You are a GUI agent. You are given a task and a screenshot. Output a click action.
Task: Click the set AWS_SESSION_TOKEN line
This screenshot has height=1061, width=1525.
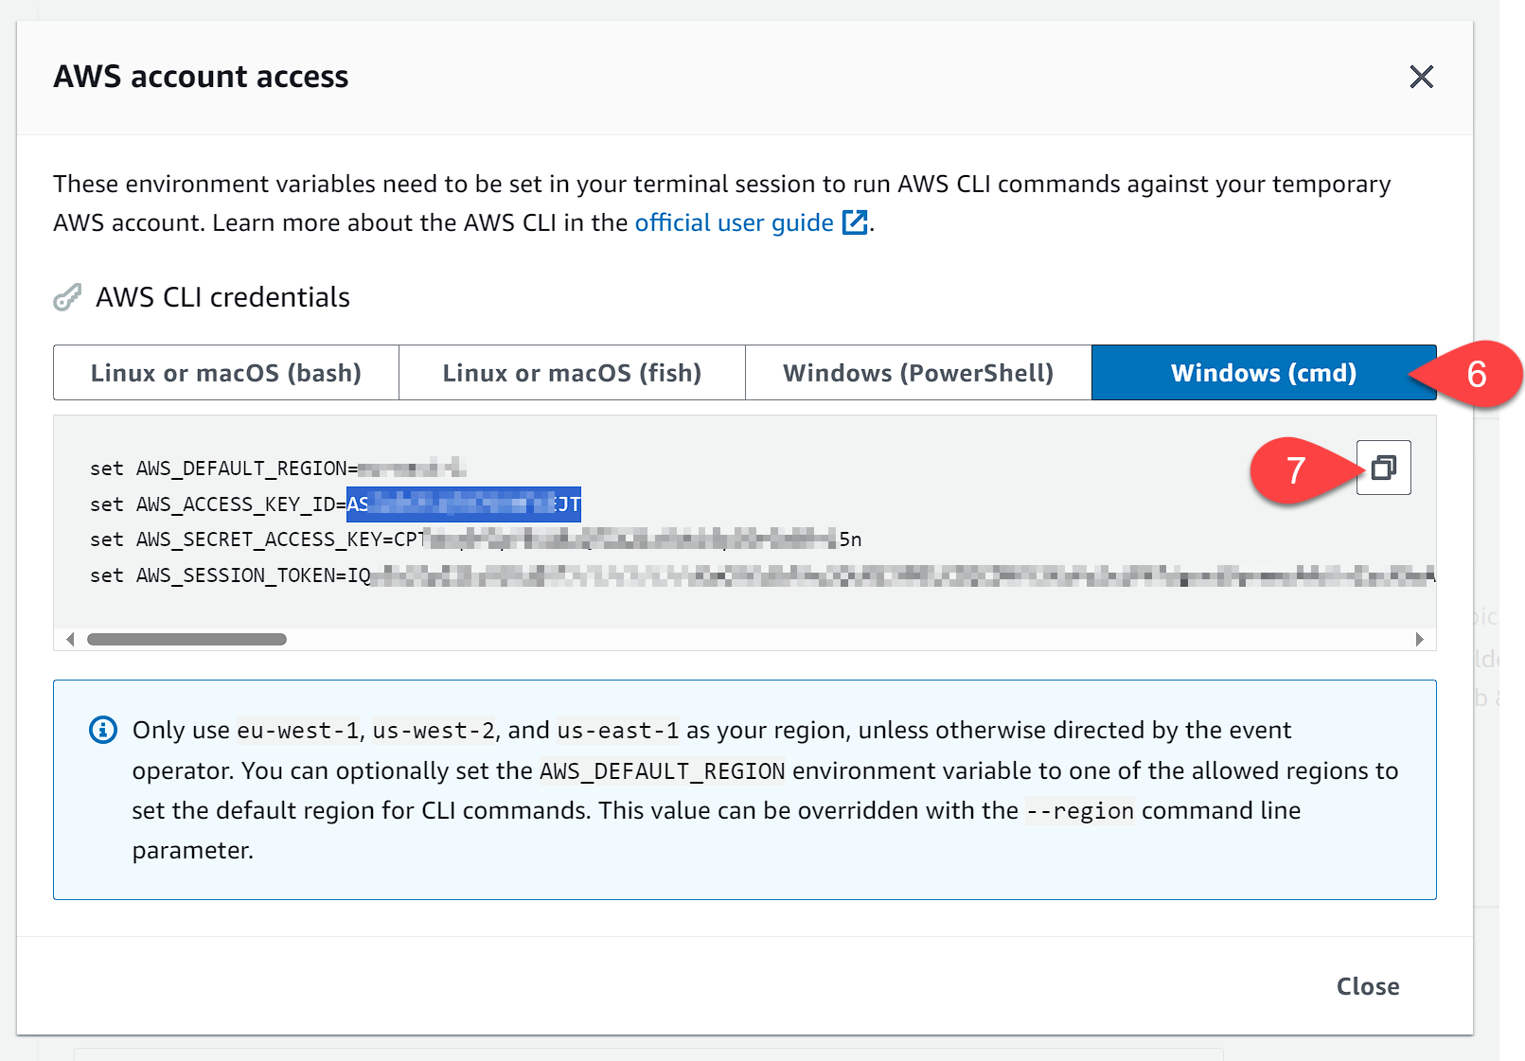click(762, 575)
